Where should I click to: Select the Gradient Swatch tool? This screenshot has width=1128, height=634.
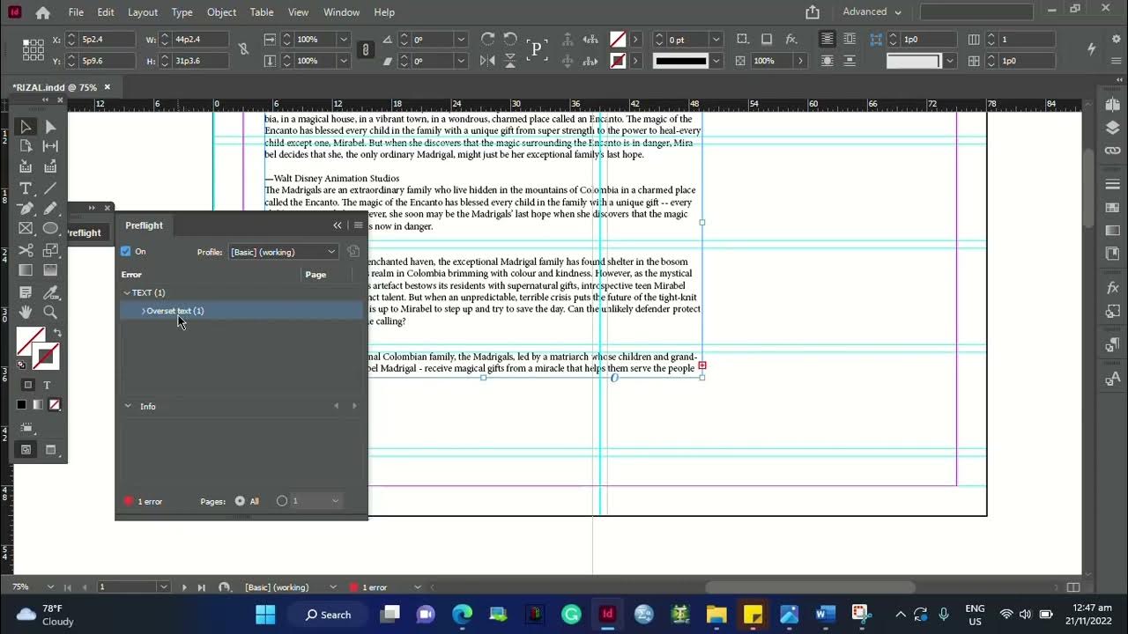[26, 270]
